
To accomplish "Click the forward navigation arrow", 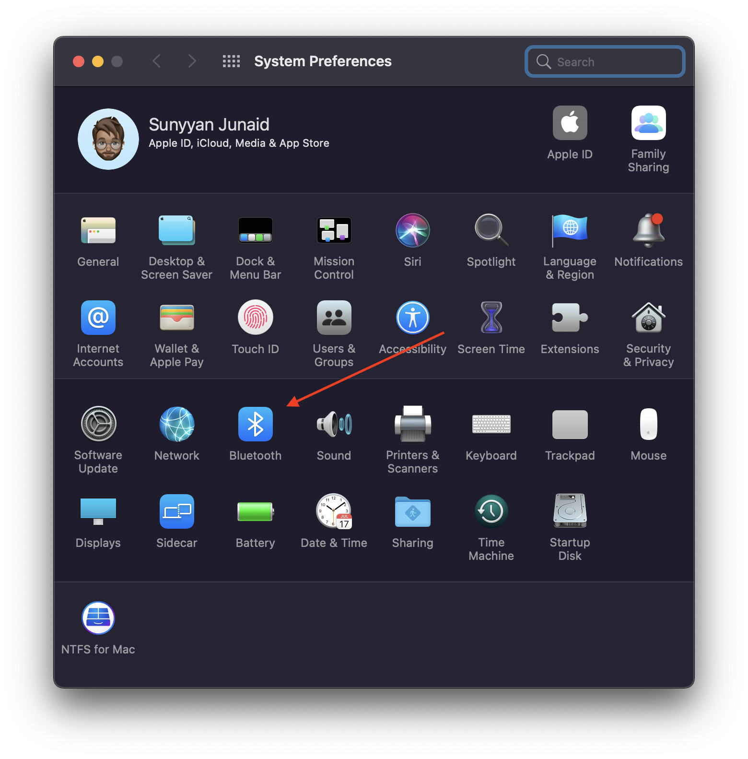I will pos(192,61).
